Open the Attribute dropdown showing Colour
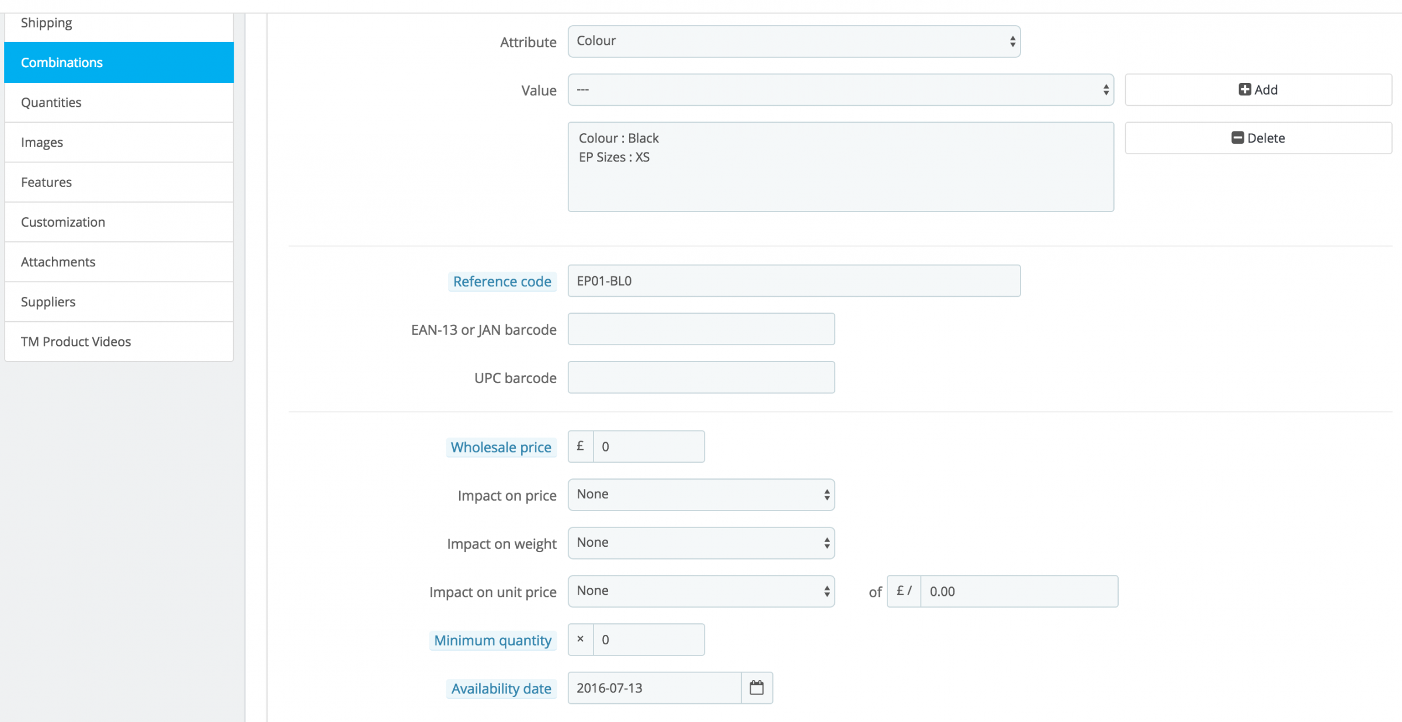Viewport: 1402px width, 722px height. (x=794, y=41)
